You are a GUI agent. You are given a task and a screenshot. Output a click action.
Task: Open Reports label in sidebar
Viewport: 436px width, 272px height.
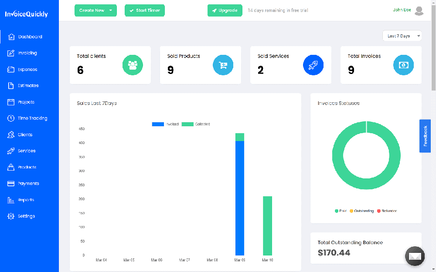26,200
